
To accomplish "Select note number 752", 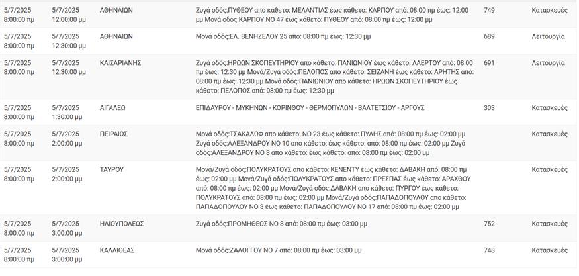I will coord(489,224).
